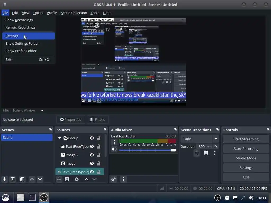This screenshot has height=203, width=271.
Task: Click Start Recording button
Action: [246, 149]
